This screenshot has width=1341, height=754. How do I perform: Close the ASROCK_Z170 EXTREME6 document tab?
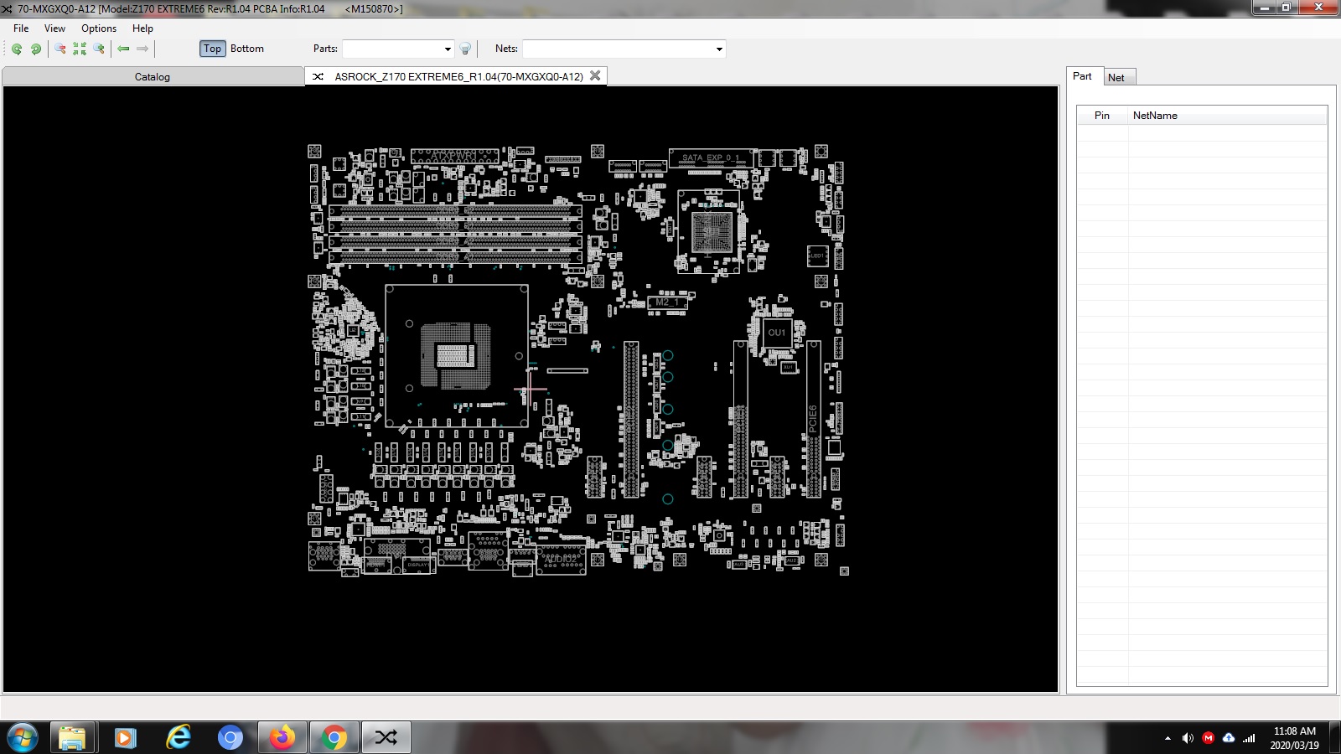[x=595, y=75]
